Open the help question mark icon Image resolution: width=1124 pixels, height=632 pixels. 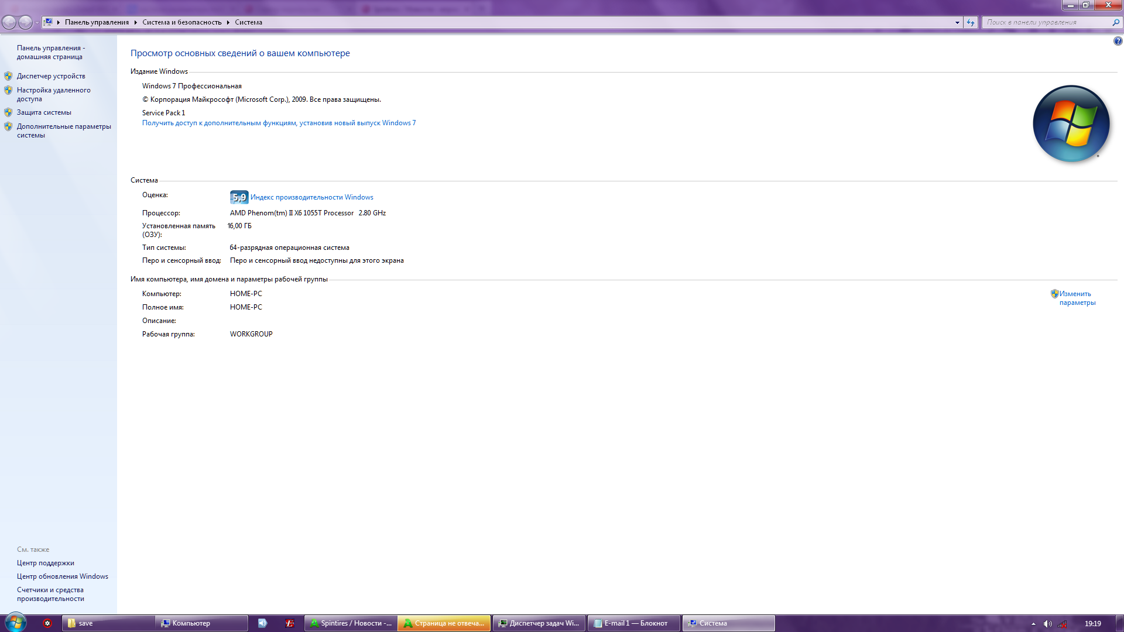click(1118, 41)
